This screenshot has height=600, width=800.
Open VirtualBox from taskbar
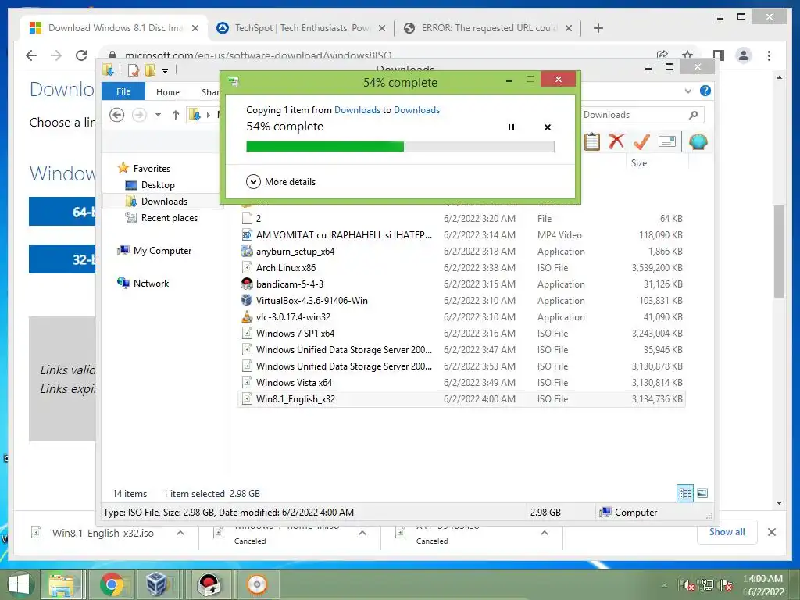[x=157, y=584]
